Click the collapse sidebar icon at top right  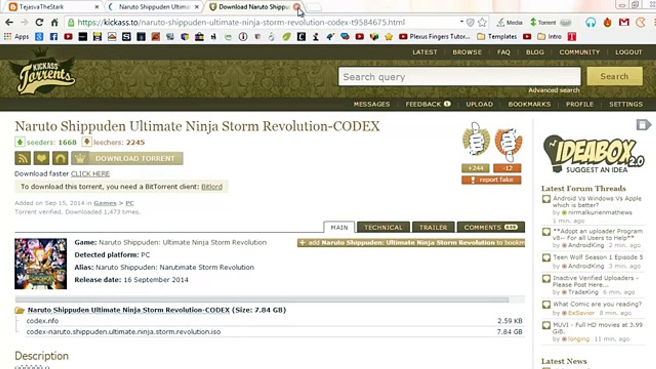[x=644, y=125]
